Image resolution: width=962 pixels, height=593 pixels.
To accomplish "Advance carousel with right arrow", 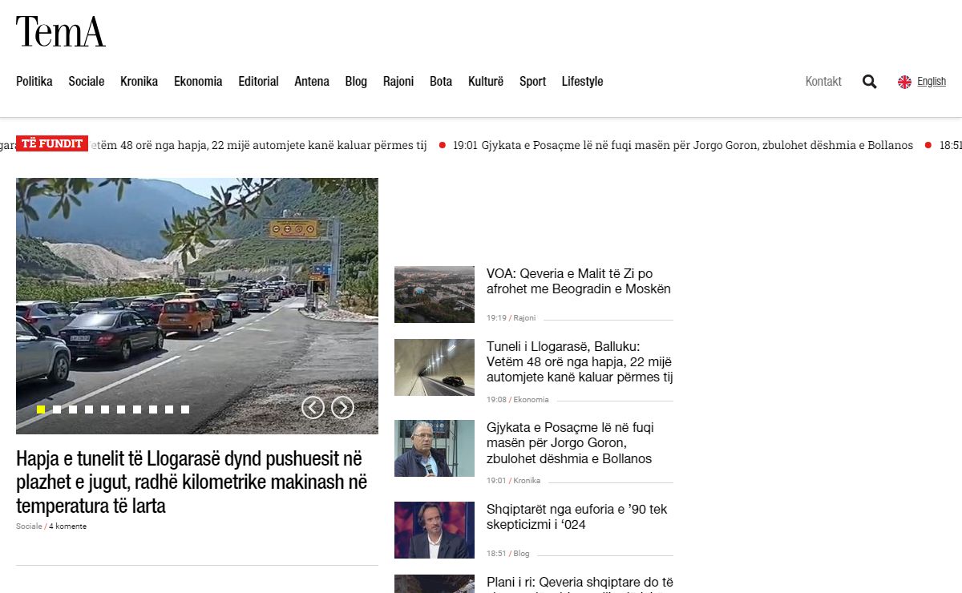I will [342, 408].
